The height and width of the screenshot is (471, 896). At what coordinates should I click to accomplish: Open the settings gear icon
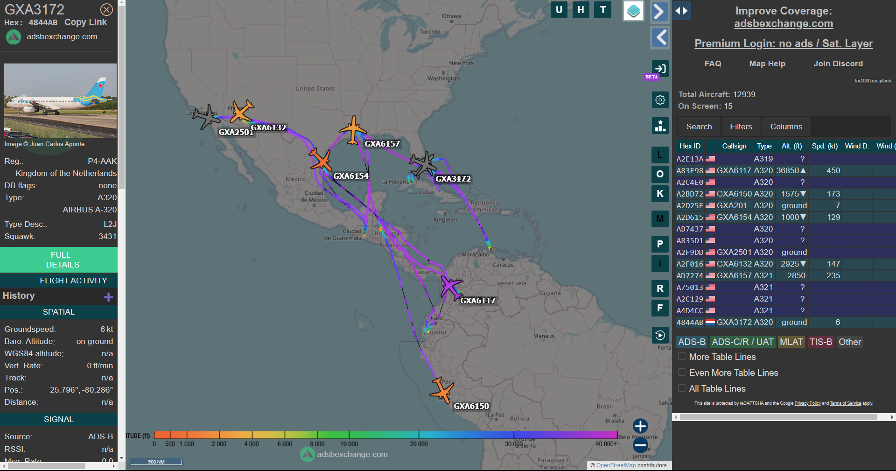660,99
